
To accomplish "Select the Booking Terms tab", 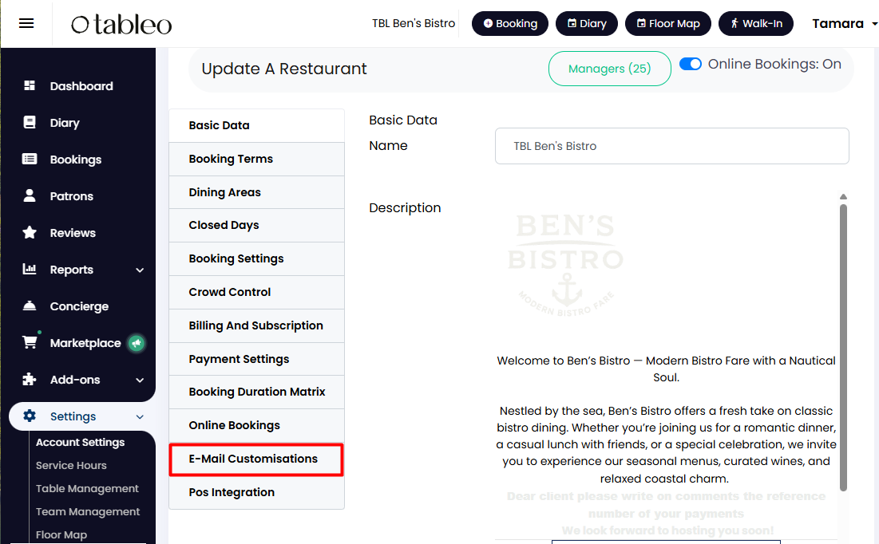I will coord(257,159).
